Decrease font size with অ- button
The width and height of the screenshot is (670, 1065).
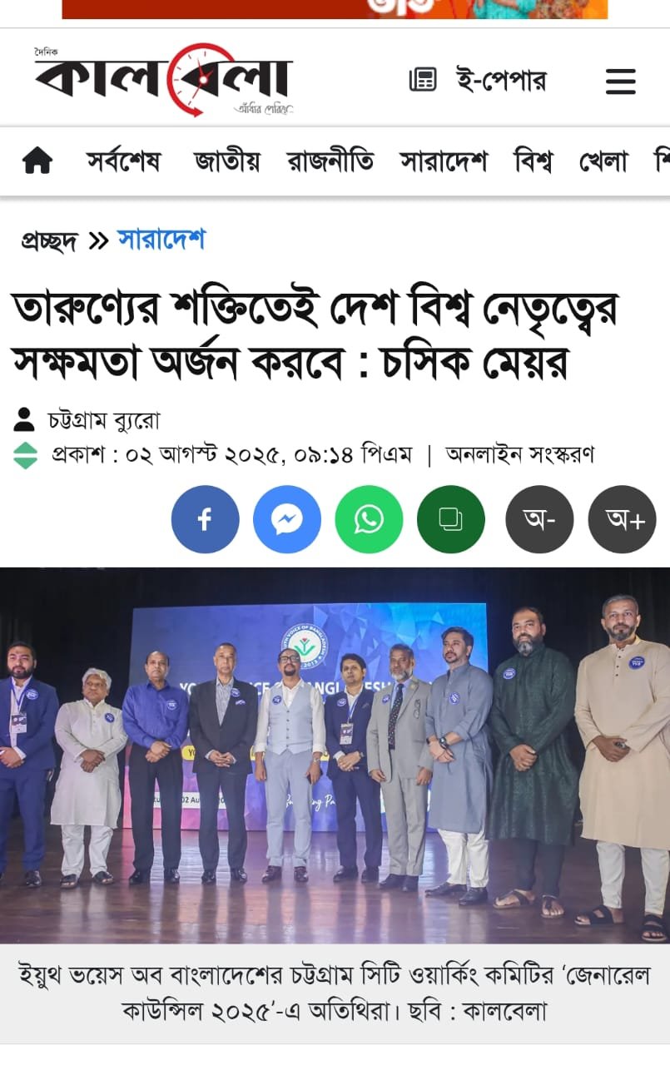539,519
